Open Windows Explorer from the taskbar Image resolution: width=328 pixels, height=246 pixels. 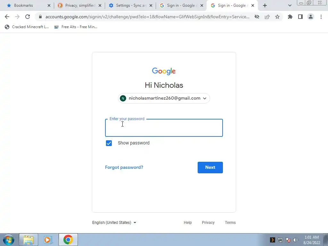point(29,240)
